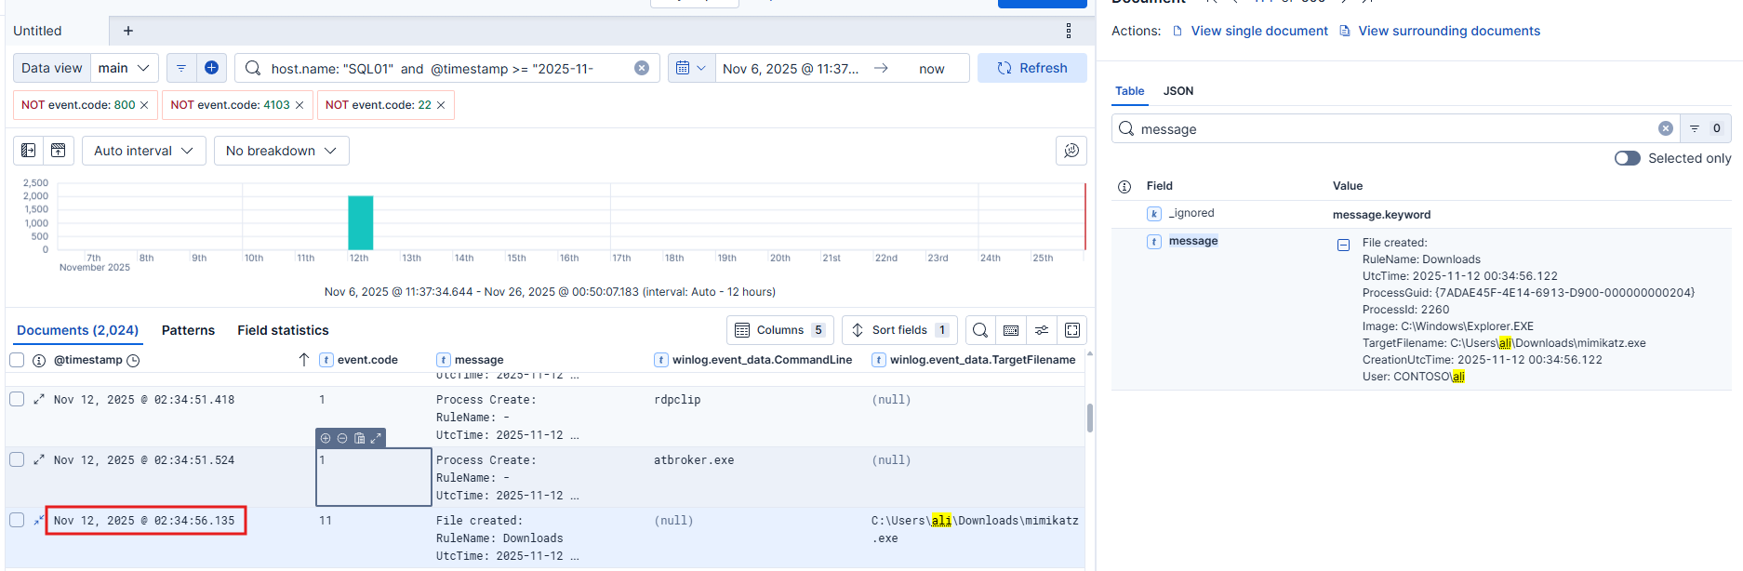Collapse the message field value

point(1343,245)
